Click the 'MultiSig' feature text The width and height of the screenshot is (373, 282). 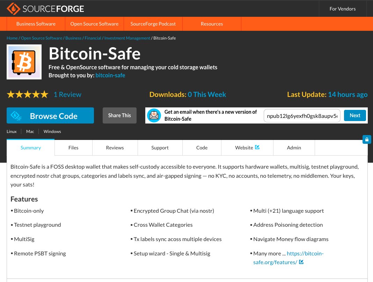coord(24,239)
